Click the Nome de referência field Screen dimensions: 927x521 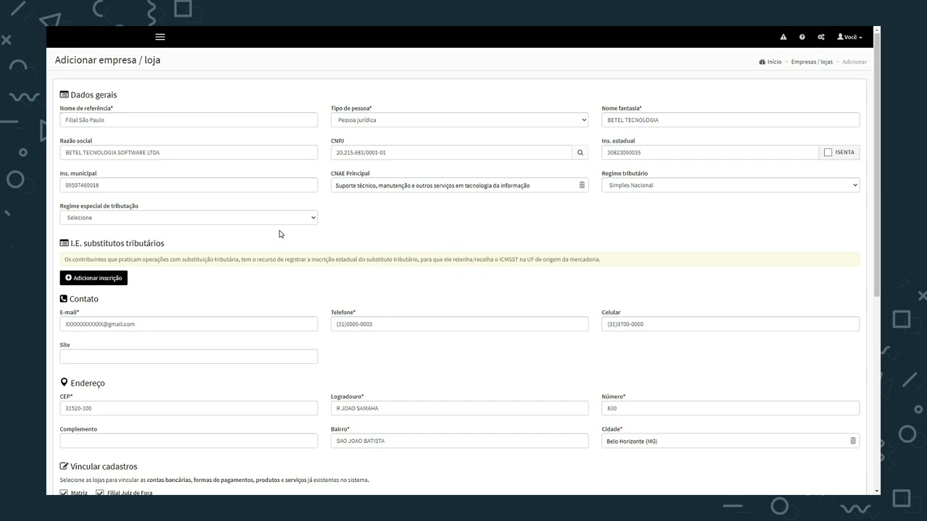pyautogui.click(x=189, y=120)
